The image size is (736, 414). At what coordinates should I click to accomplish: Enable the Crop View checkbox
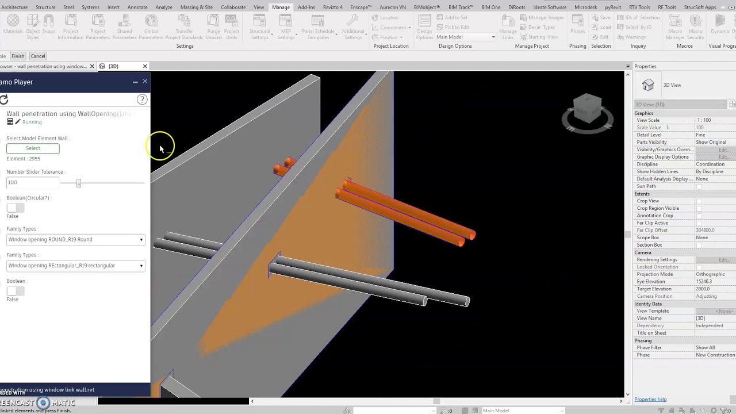699,201
